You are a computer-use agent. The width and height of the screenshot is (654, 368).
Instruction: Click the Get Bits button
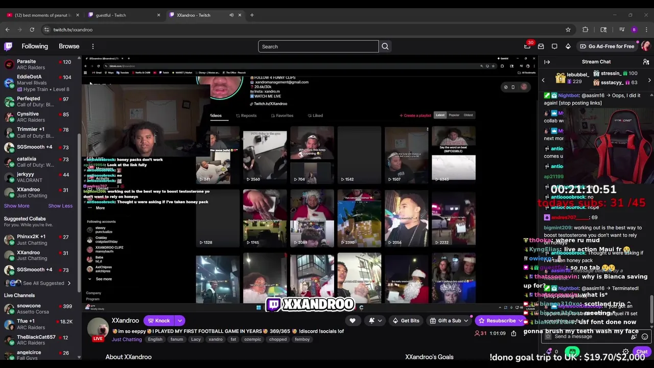click(406, 320)
